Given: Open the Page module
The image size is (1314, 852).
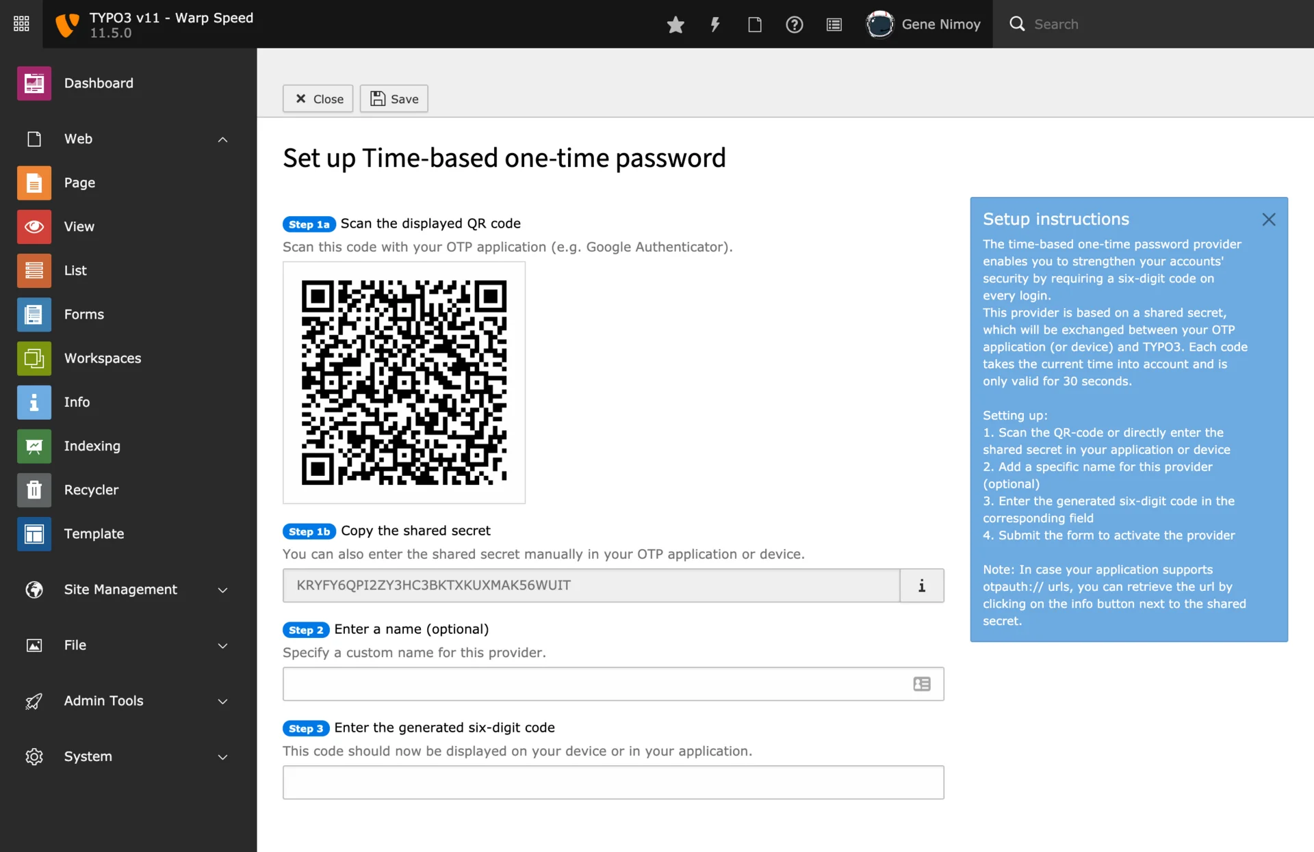Looking at the screenshot, I should tap(79, 183).
